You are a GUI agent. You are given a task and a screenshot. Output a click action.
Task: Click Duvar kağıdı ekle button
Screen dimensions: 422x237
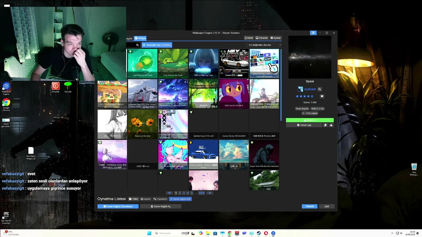(180, 199)
